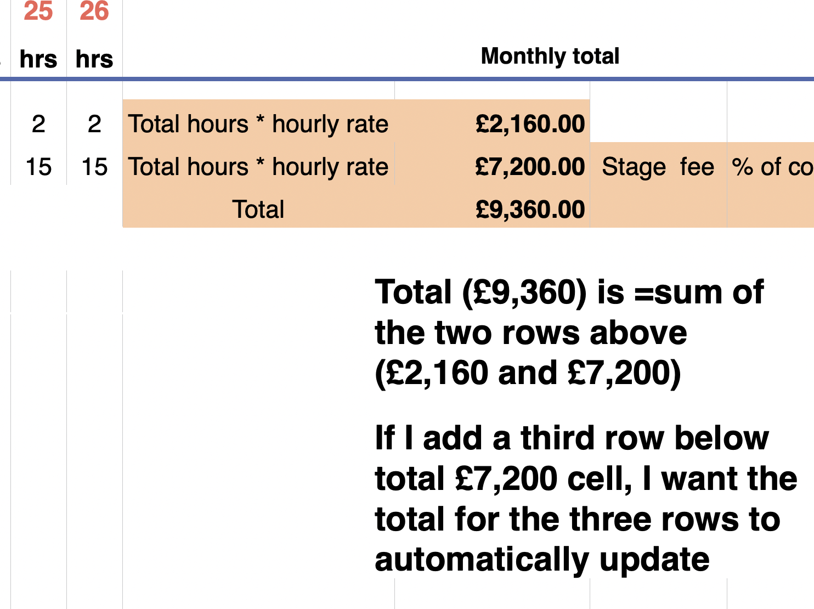
Task: Select the £7,200.00 amount cell
Action: pyautogui.click(x=529, y=167)
